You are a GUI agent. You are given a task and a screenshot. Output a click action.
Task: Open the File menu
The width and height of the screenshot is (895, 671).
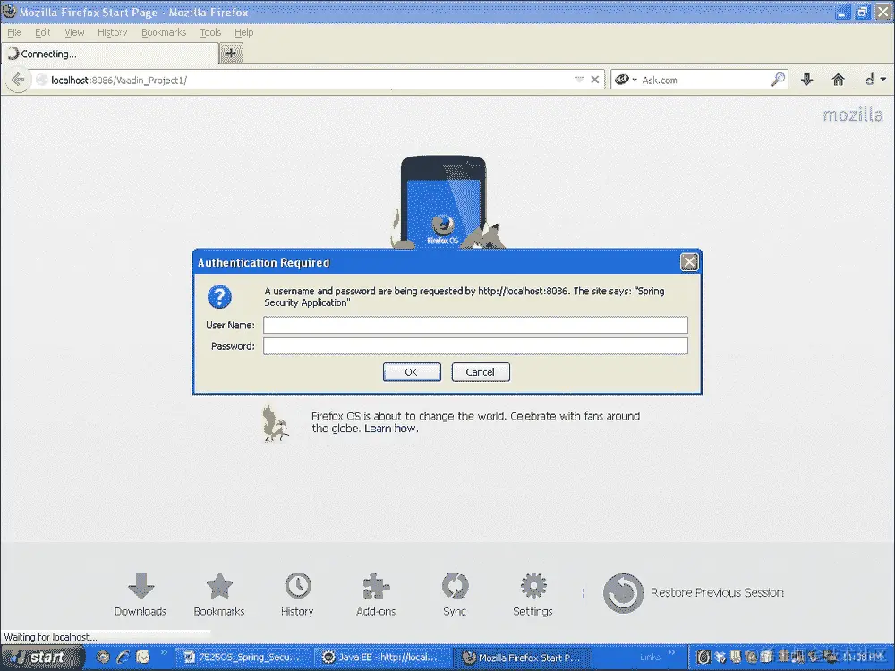point(14,32)
